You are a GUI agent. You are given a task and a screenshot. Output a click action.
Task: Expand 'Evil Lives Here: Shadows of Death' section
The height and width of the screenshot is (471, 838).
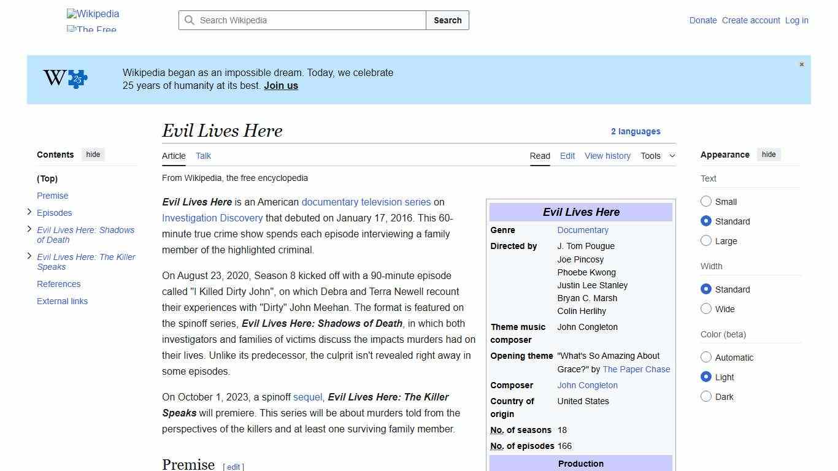tap(29, 229)
